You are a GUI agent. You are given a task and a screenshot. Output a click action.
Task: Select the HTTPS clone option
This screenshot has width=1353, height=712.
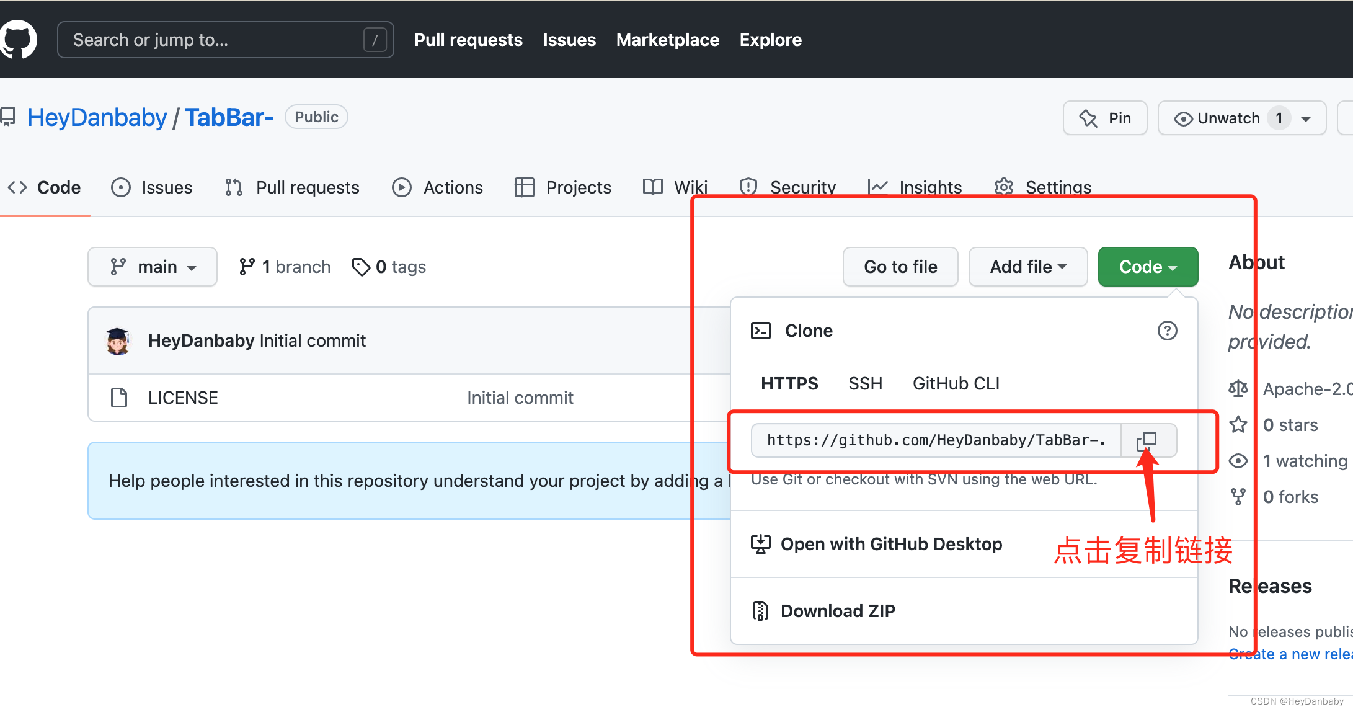[x=789, y=383]
